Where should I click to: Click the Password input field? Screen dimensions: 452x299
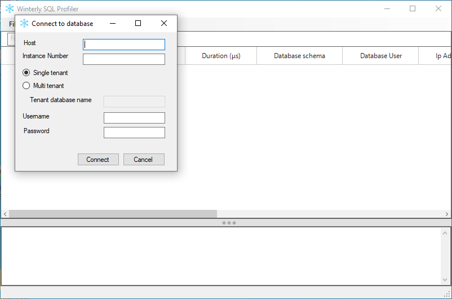tap(134, 133)
